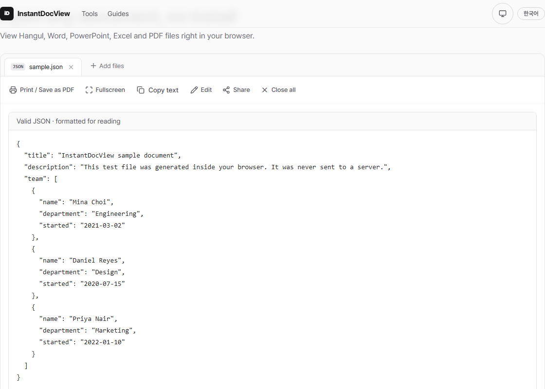Click the "Design" department line
545x389 pixels.
pos(82,272)
